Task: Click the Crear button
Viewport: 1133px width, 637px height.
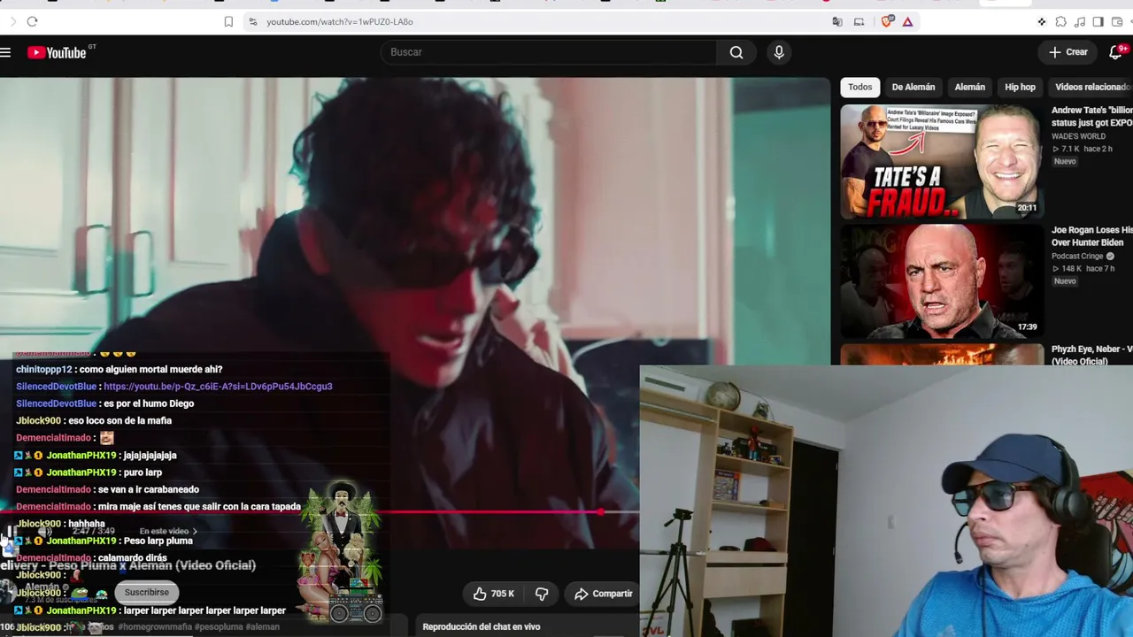Action: click(1068, 52)
